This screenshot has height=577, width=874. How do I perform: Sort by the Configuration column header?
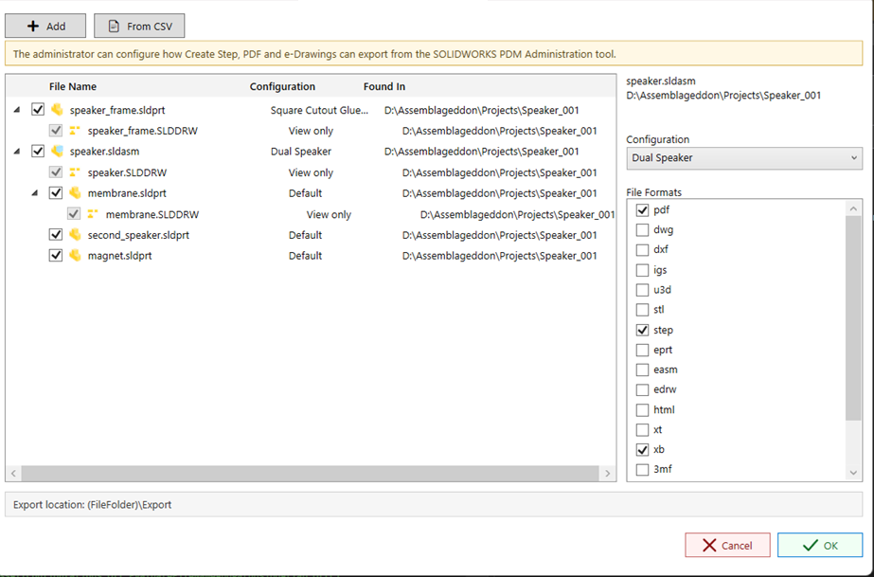pos(282,86)
